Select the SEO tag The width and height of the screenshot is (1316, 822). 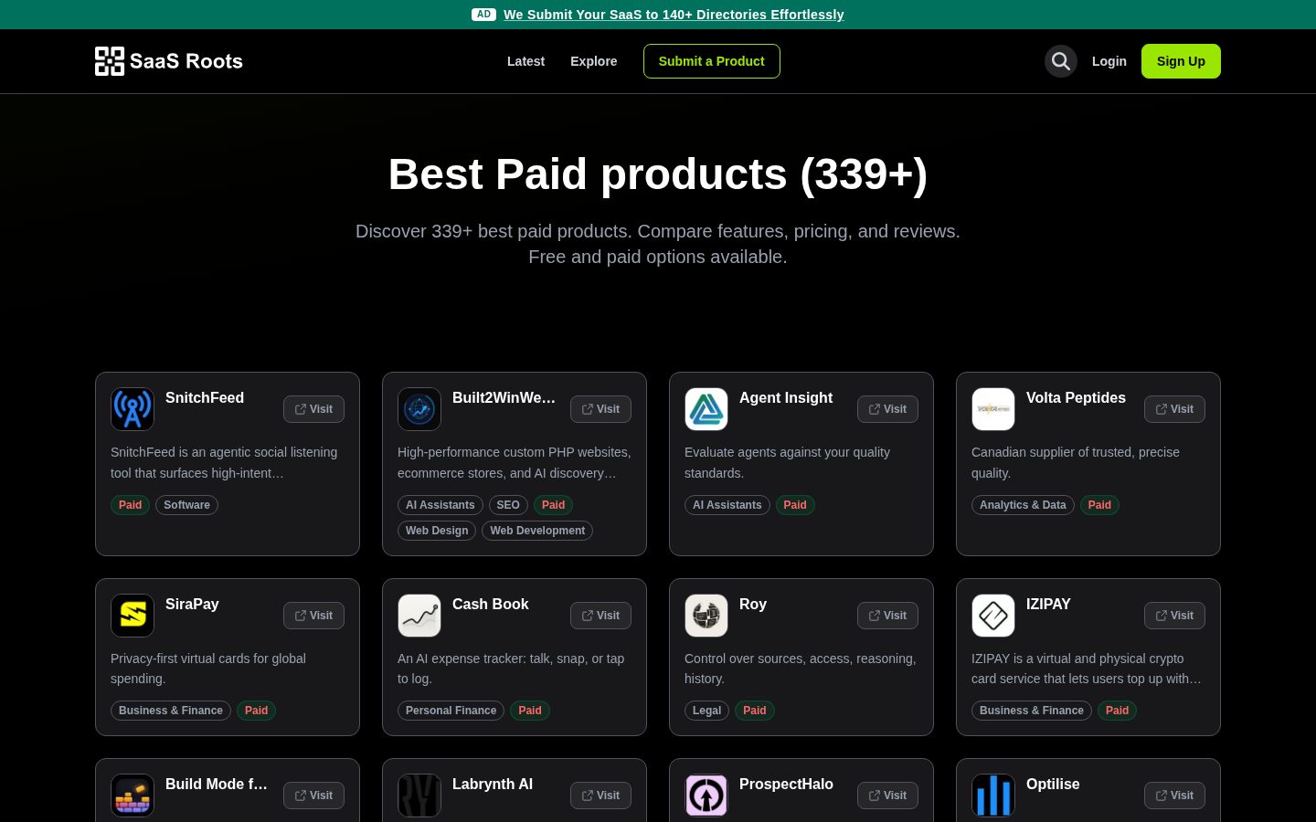[x=508, y=505]
